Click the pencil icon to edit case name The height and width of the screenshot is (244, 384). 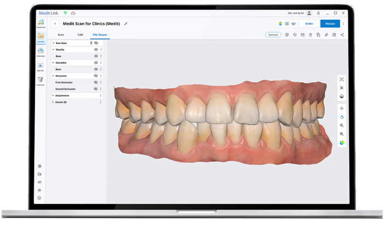coord(126,24)
